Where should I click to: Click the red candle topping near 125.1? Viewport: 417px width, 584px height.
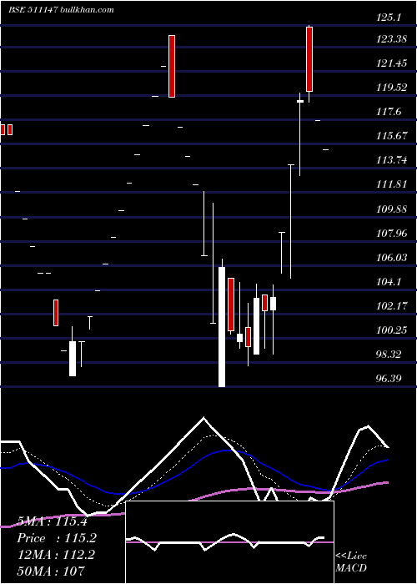coord(309,59)
